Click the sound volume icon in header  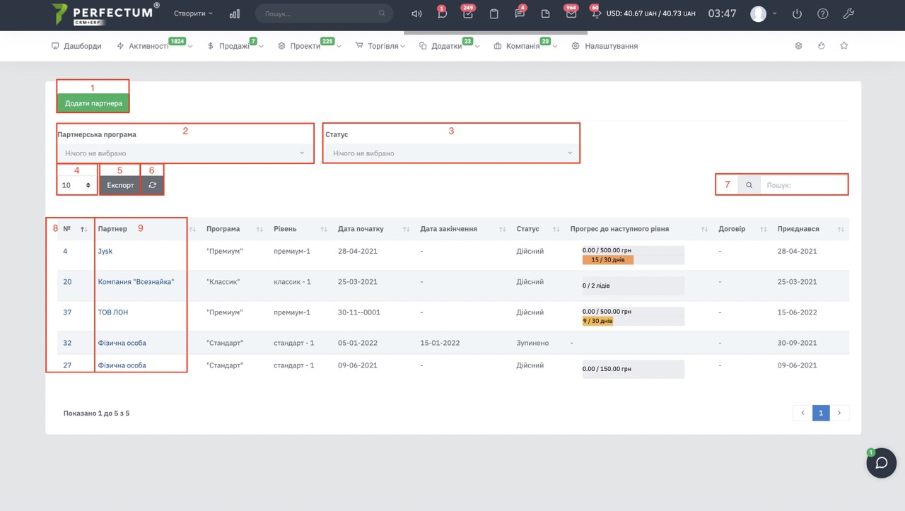click(x=416, y=14)
